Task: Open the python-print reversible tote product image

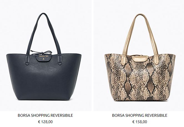Action: [139, 55]
